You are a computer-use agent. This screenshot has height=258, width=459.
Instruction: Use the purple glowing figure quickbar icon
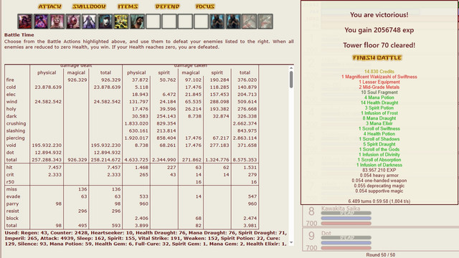(x=41, y=21)
